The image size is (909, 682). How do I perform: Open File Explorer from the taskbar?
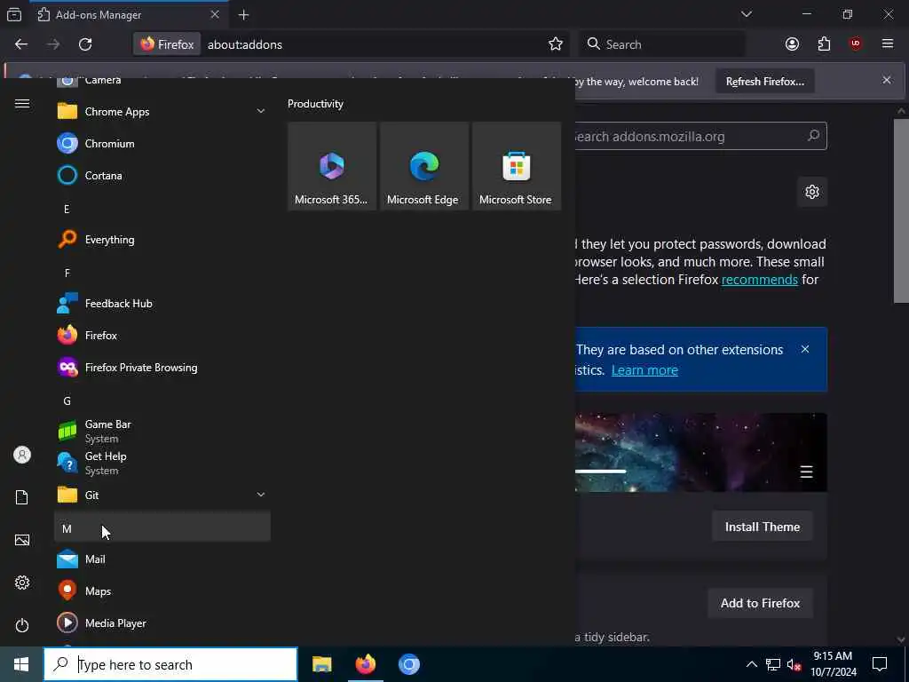tap(321, 664)
